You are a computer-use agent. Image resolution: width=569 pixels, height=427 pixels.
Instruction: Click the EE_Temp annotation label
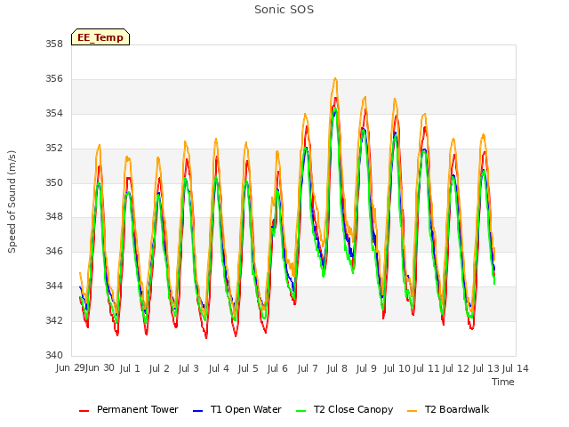tap(100, 37)
